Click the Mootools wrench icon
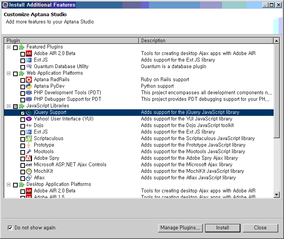This screenshot has height=239, width=284. coord(29,152)
